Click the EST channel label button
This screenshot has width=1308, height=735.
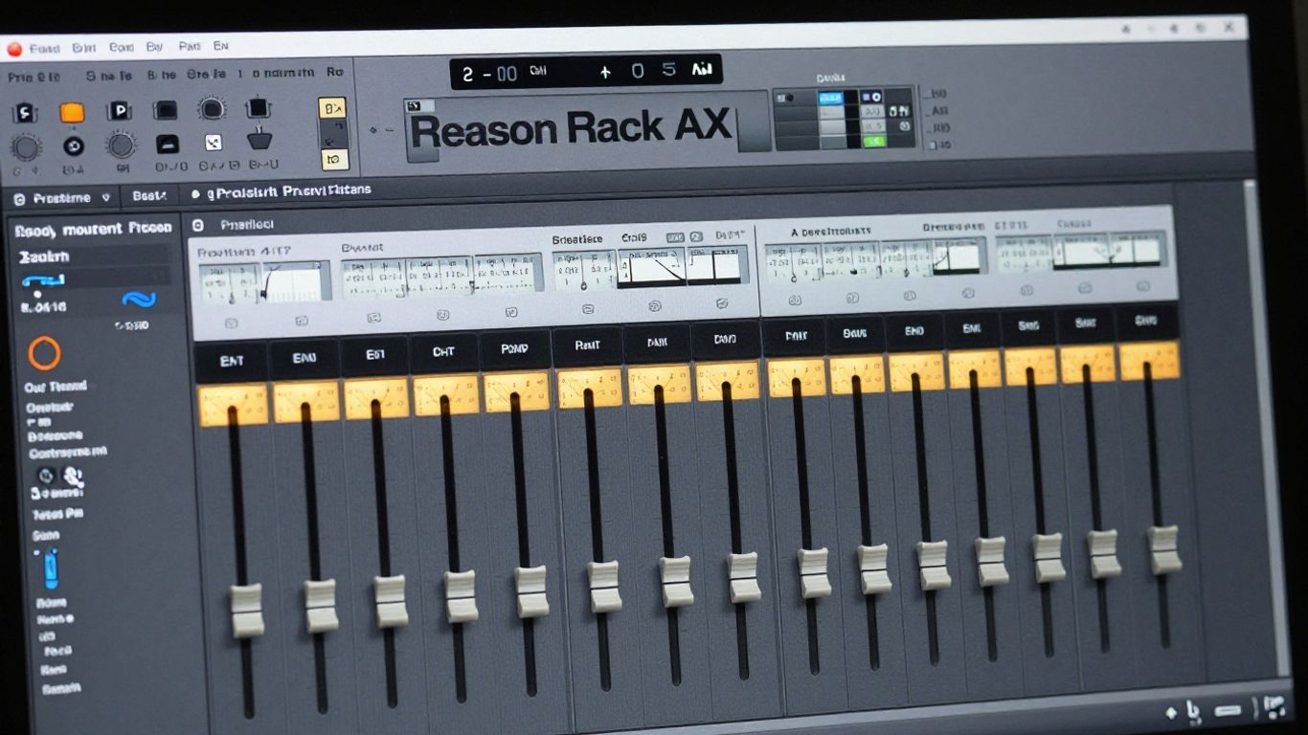click(375, 354)
